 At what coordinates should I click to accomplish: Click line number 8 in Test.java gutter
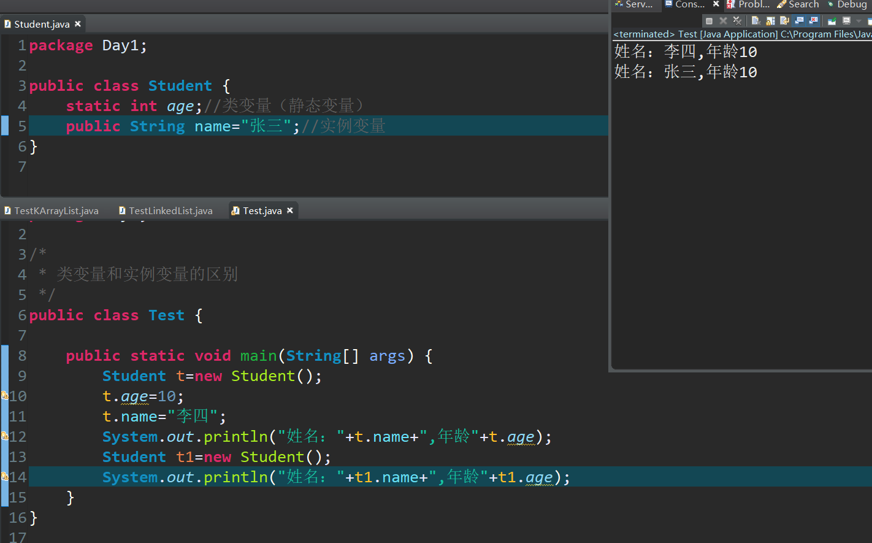(x=22, y=356)
